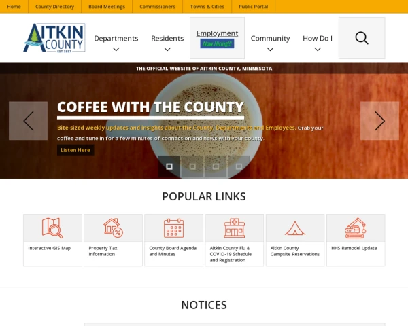Open the Community navigation item
The width and height of the screenshot is (408, 326).
[x=270, y=38]
